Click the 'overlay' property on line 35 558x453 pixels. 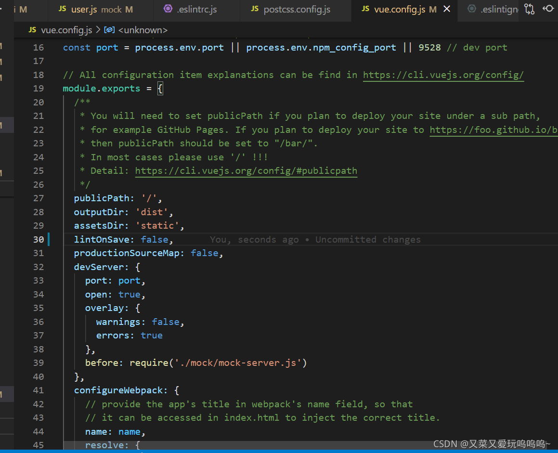[104, 308]
